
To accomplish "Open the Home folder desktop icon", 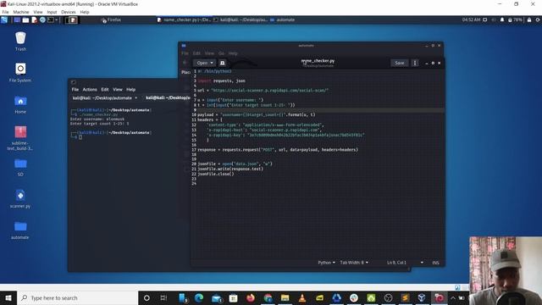I will coord(20,104).
